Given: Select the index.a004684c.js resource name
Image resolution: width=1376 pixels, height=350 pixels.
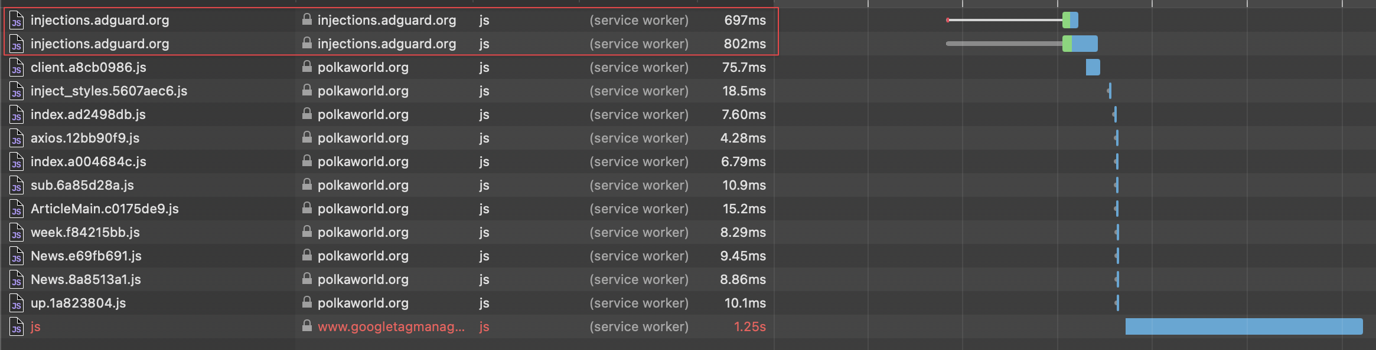Looking at the screenshot, I should coord(88,161).
